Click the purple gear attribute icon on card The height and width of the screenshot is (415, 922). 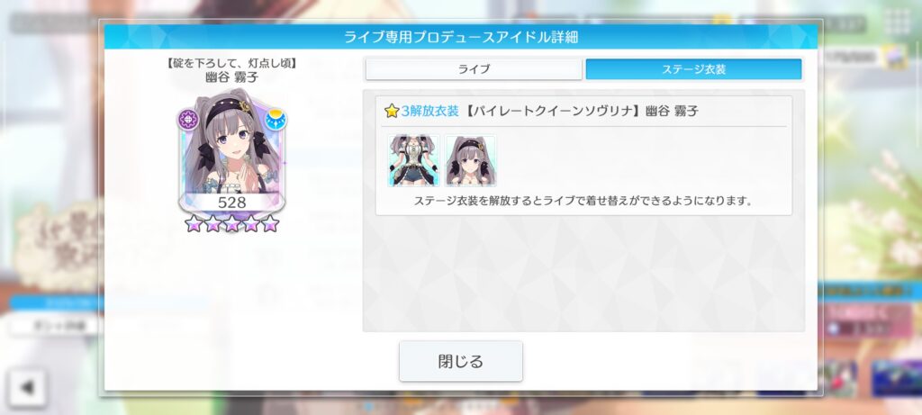[x=189, y=120]
